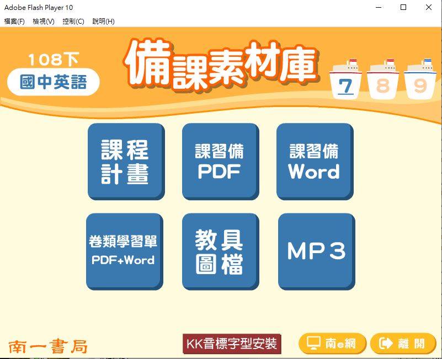The width and height of the screenshot is (442, 359).
Task: Open the 說明(H) menu
Action: pos(103,22)
